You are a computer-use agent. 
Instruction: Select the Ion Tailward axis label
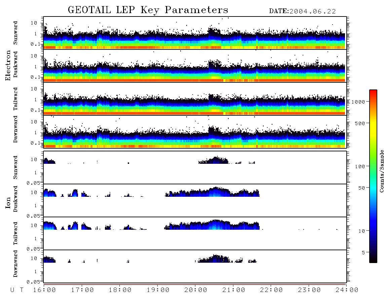point(15,233)
